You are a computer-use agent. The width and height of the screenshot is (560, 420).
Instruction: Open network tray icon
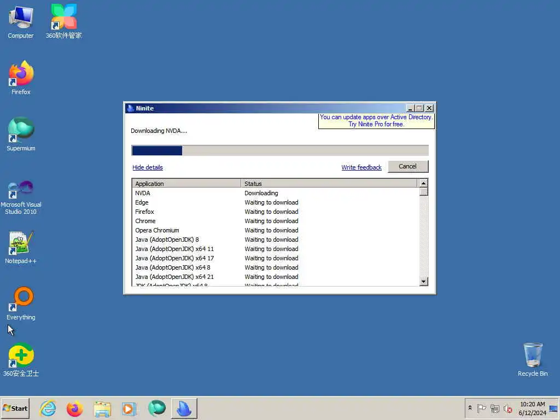click(494, 408)
